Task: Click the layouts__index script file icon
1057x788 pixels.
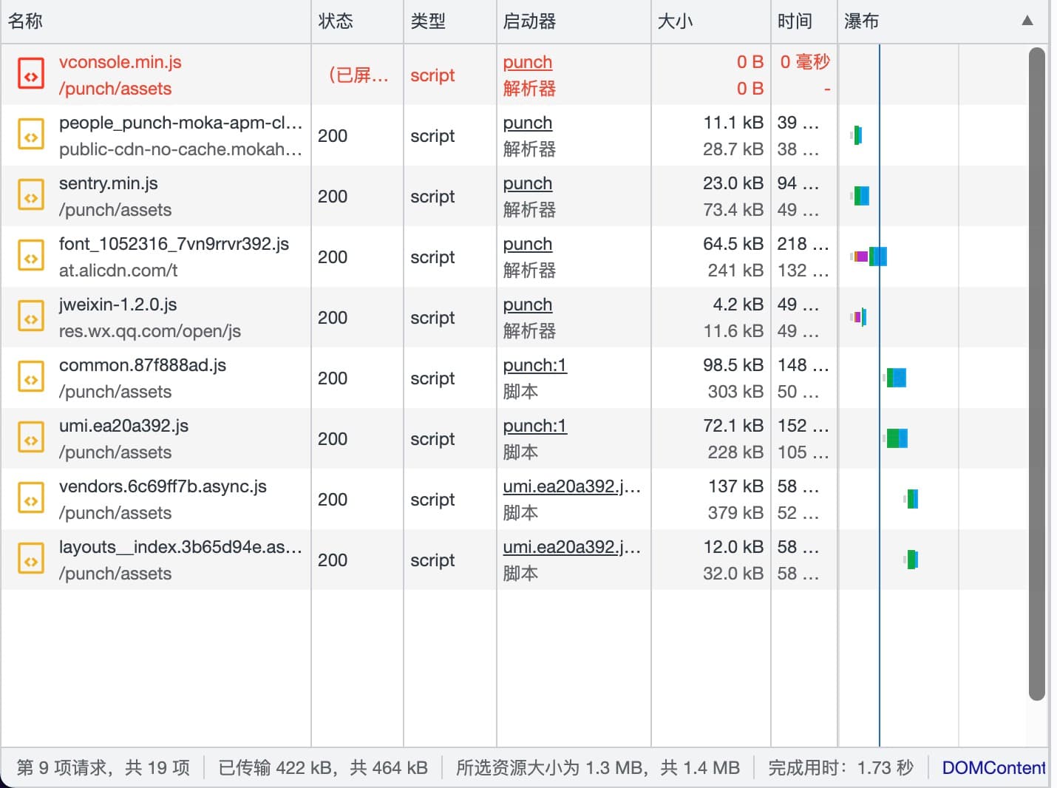Action: pos(31,560)
